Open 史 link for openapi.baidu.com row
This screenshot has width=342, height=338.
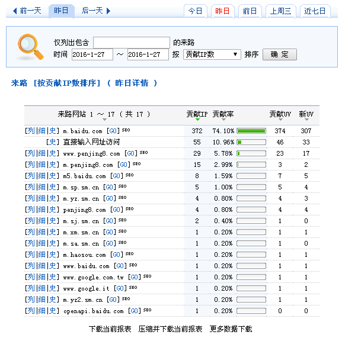pos(53,311)
